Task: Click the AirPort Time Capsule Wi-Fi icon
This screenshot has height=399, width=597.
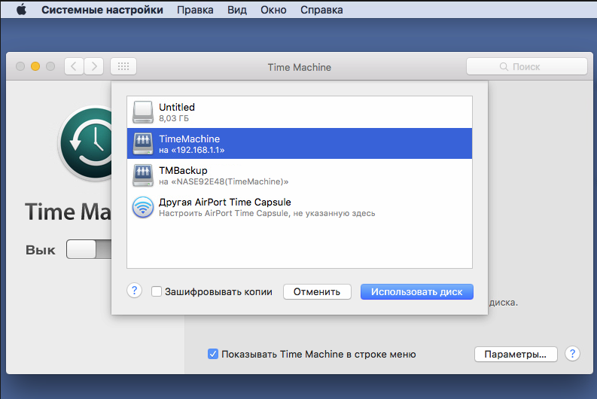Action: point(142,207)
